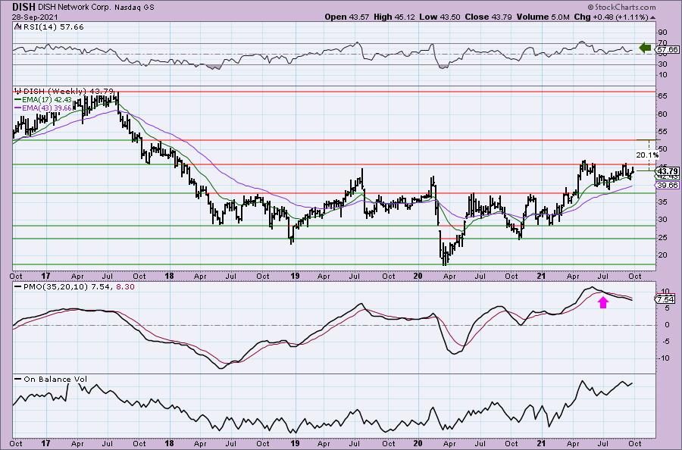Select the date '28-Sep-2021'

34,17
